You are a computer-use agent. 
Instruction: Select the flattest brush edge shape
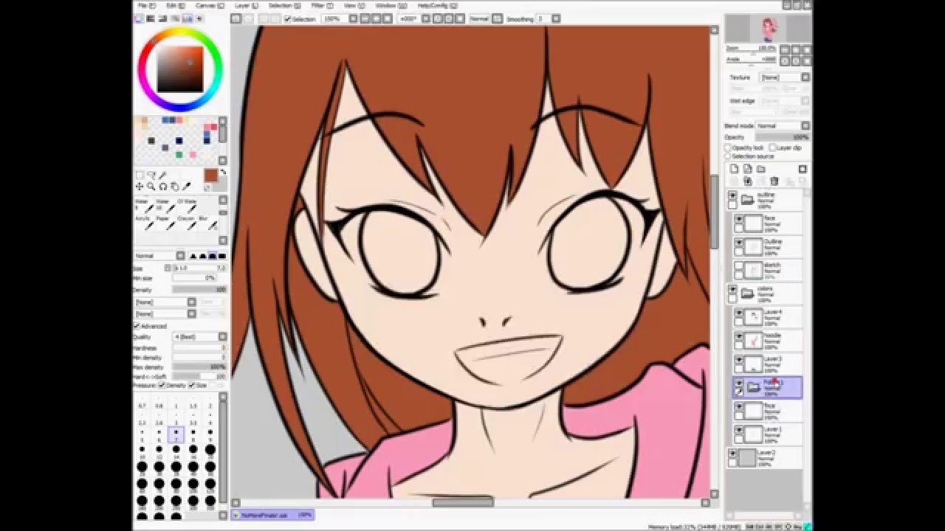222,256
